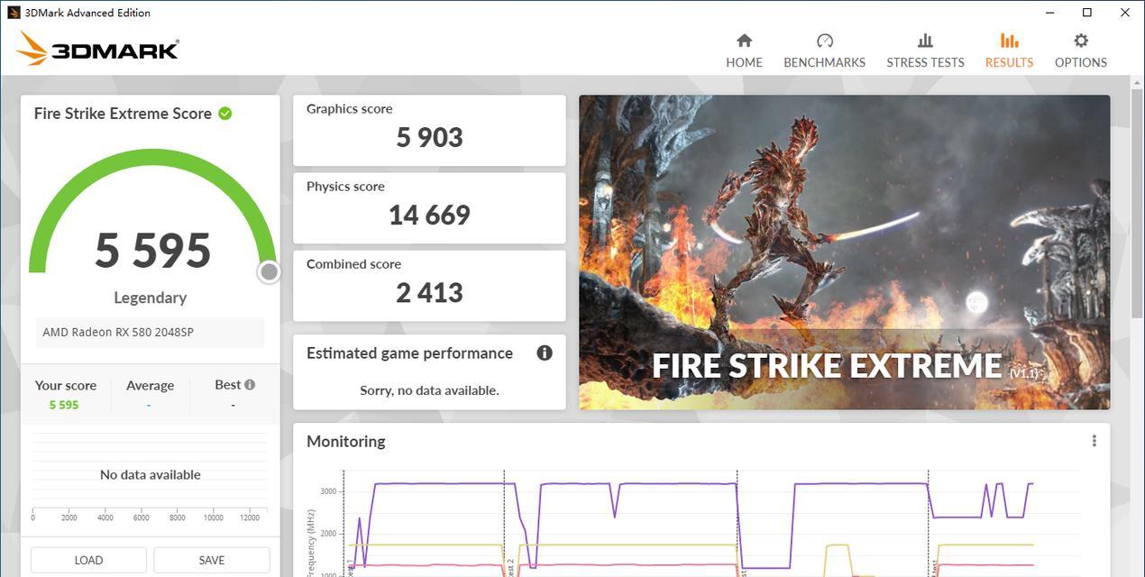Screen dimensions: 1145x577
Task: Click the Physics score value 14 669
Action: click(429, 215)
